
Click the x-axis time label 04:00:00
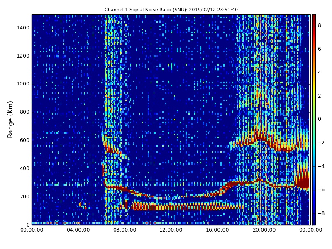(x=78, y=230)
